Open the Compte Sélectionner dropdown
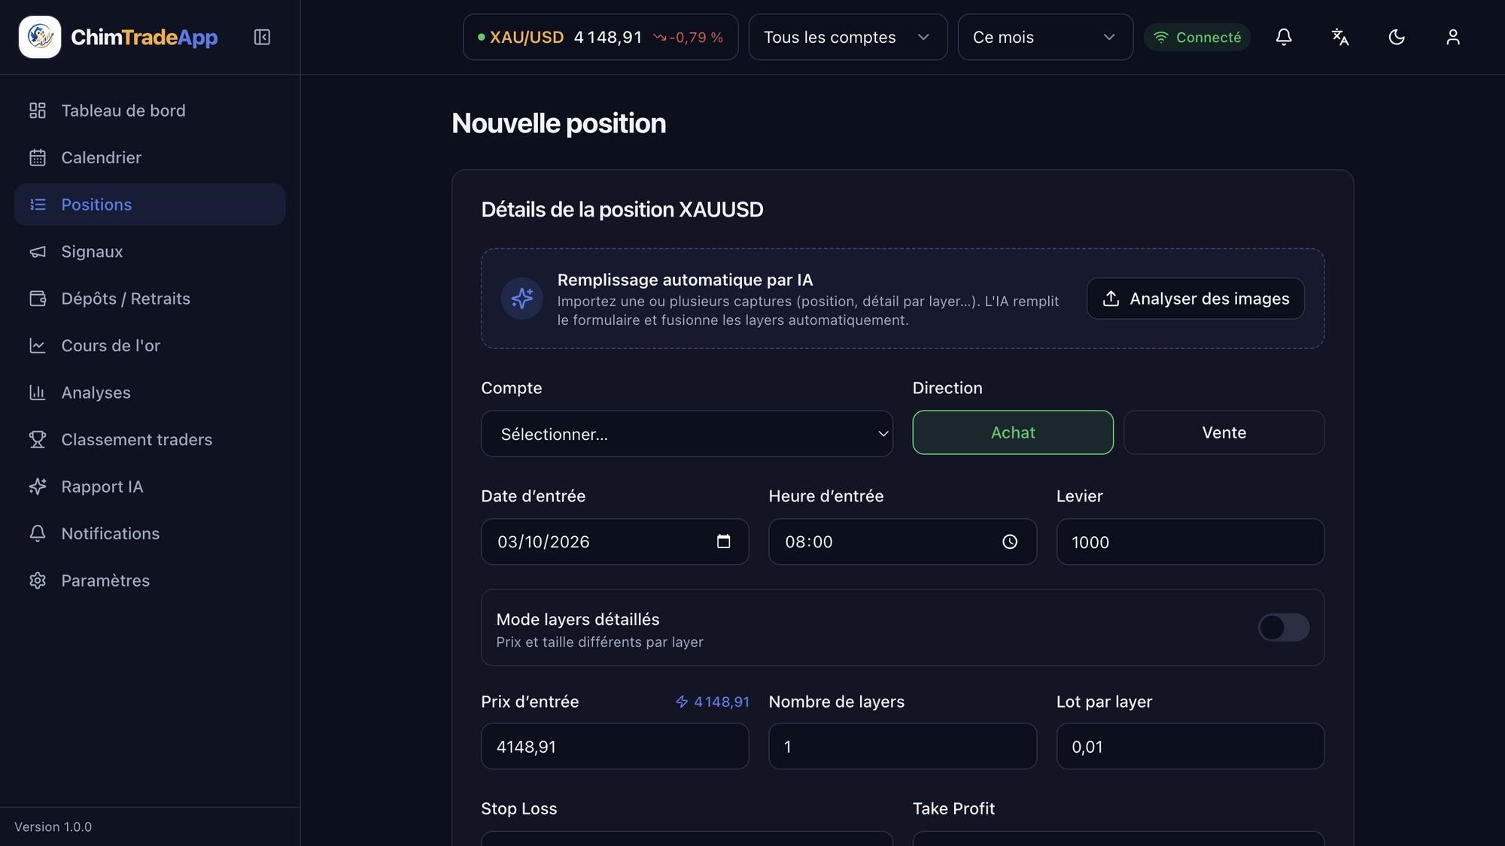The image size is (1505, 846). point(687,434)
